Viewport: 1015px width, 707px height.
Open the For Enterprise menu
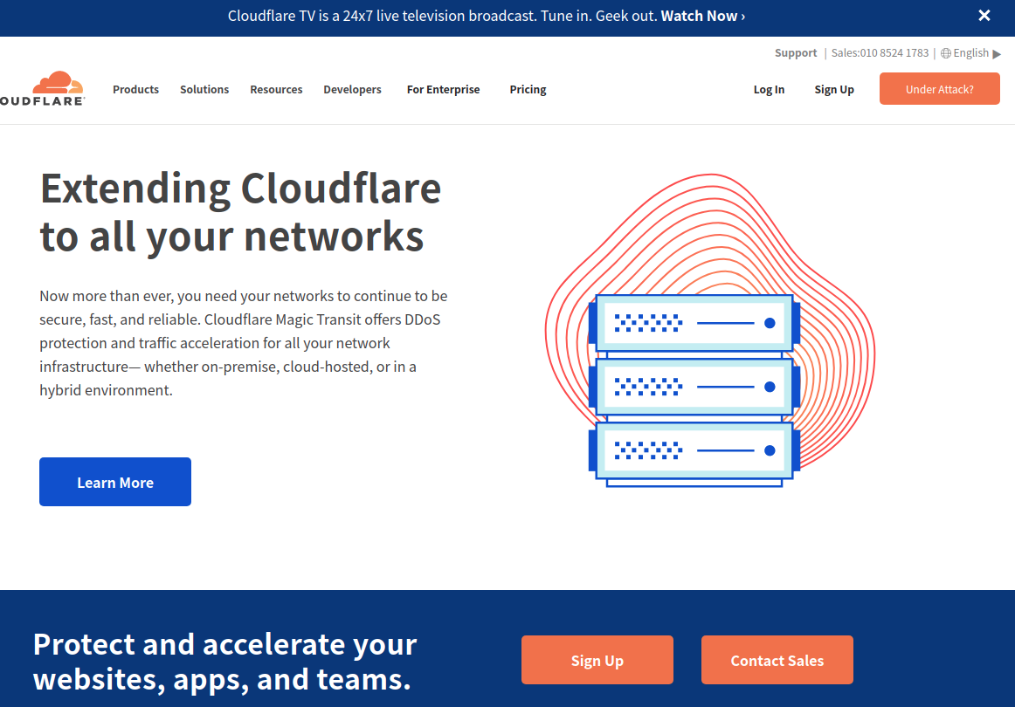pyautogui.click(x=444, y=89)
